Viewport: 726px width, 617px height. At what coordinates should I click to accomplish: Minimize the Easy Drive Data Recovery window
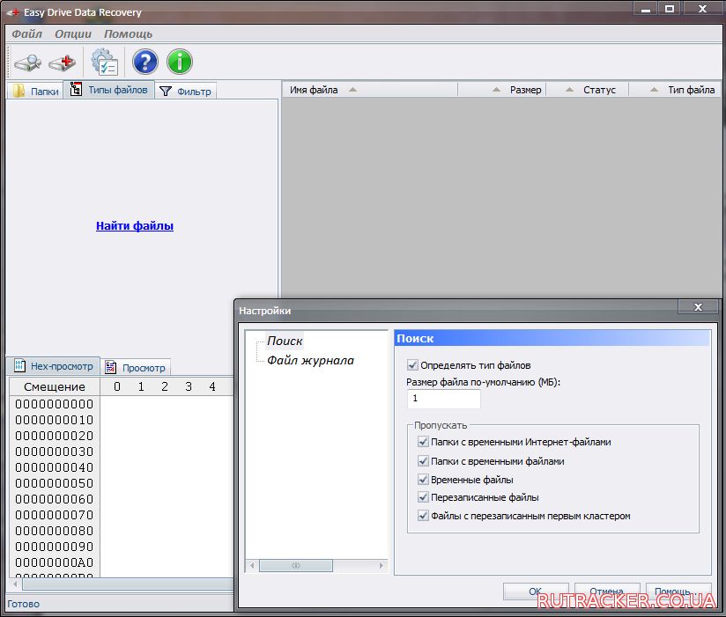click(x=646, y=9)
